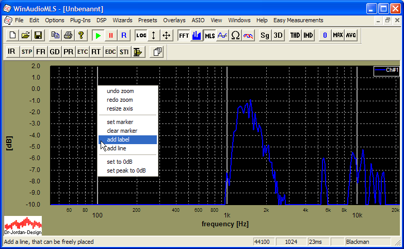Toggle the MLS measurement mode button
The width and height of the screenshot is (404, 249).
[209, 35]
